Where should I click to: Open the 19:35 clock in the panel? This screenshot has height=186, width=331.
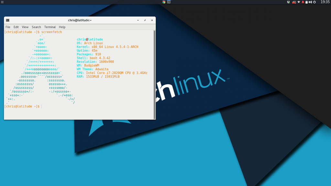click(325, 2)
